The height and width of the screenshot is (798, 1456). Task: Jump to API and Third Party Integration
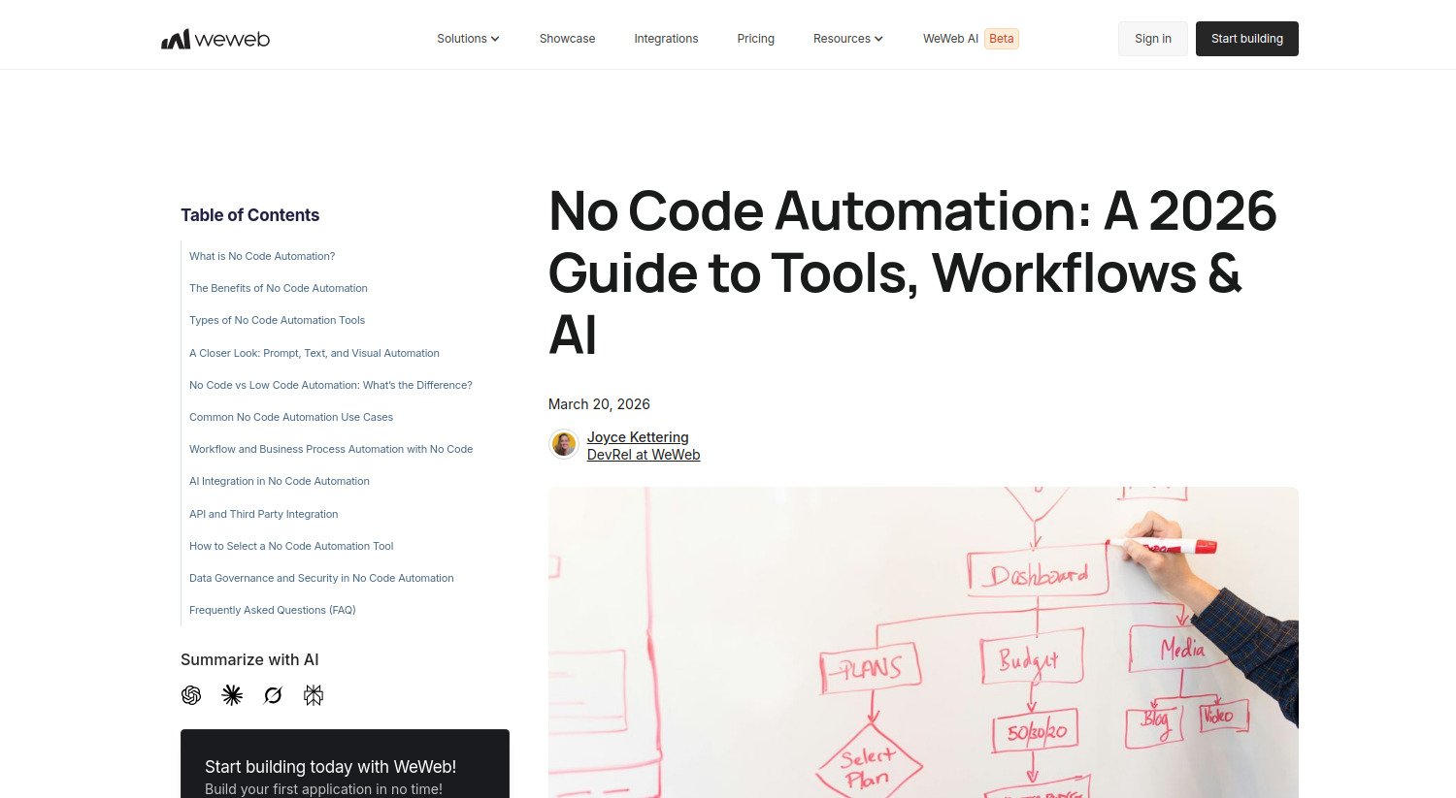pos(264,514)
